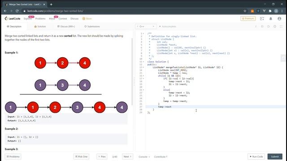Image resolution: width=287 pixels, height=161 pixels.
Task: Open editor settings gear icon
Action: [x=275, y=26]
